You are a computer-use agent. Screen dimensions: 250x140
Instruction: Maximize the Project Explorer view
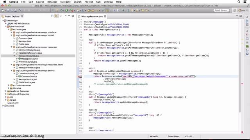point(73,16)
